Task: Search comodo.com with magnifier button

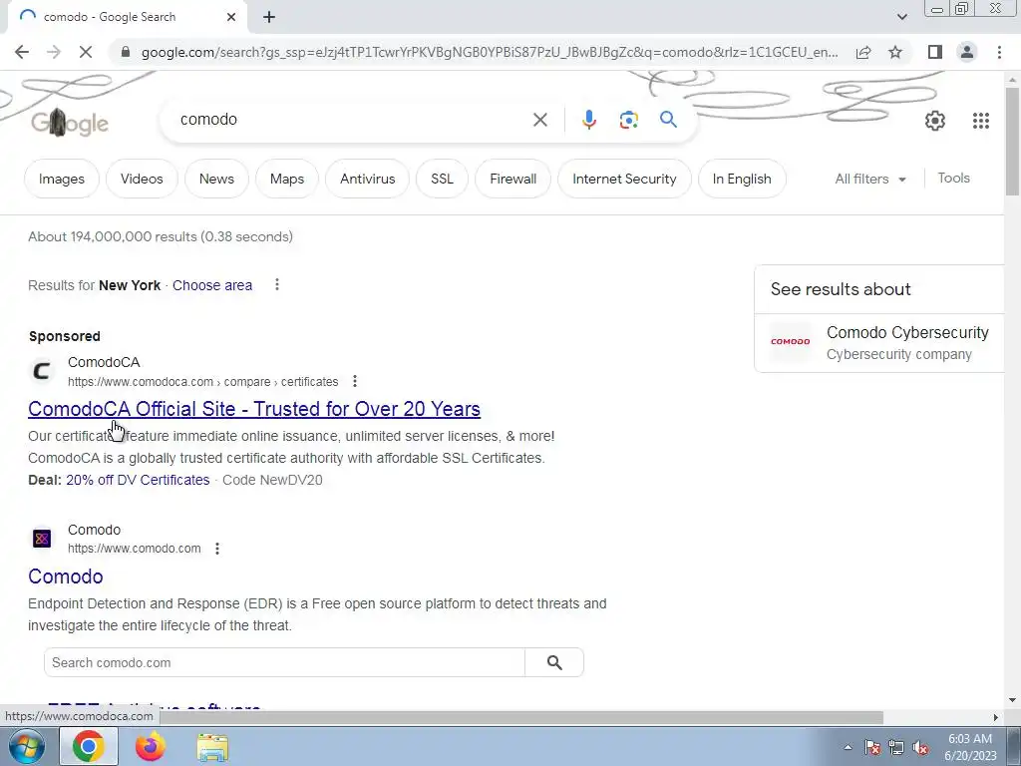Action: coord(554,662)
